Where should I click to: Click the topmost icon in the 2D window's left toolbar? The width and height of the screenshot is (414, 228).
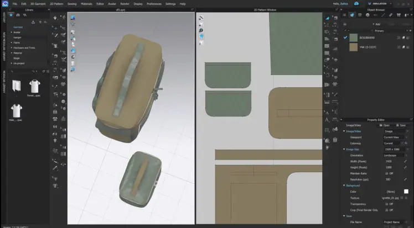201,18
